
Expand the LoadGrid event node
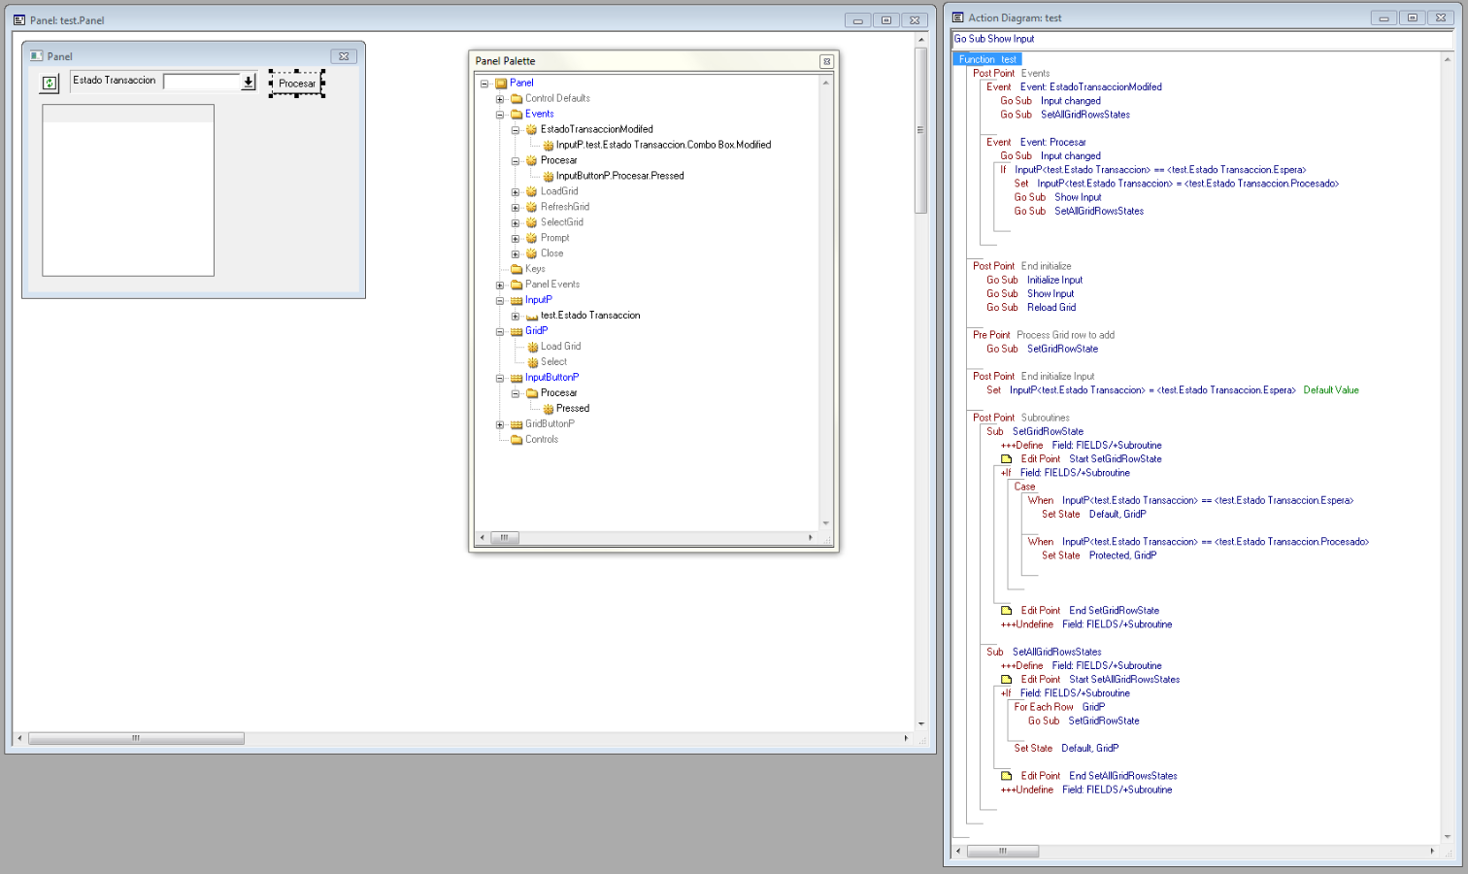pyautogui.click(x=516, y=192)
